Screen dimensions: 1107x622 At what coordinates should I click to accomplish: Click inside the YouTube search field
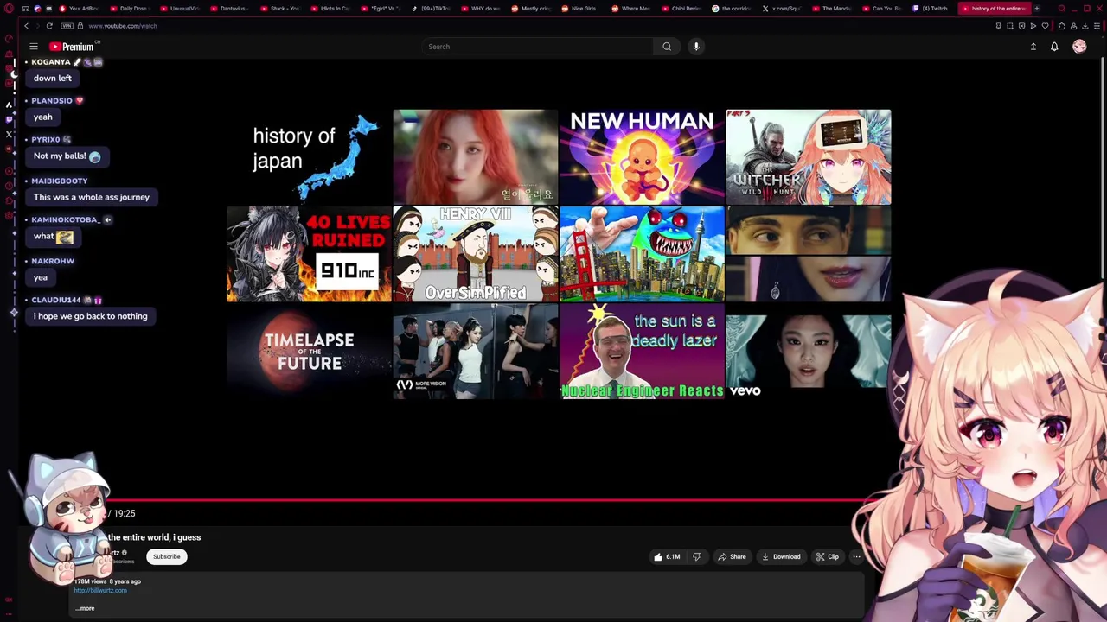[538, 47]
